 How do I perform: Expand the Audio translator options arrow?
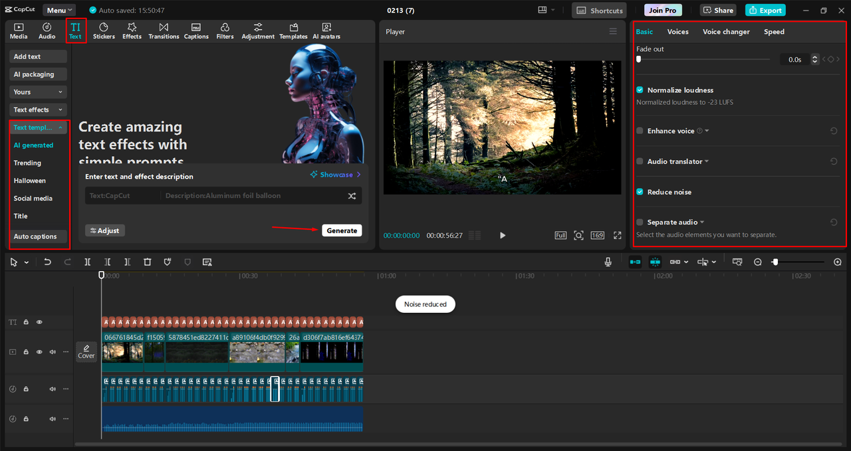point(707,161)
